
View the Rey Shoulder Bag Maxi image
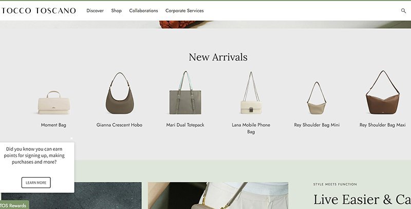pyautogui.click(x=382, y=92)
